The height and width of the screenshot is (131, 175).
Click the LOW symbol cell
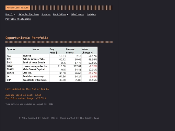click(10, 66)
